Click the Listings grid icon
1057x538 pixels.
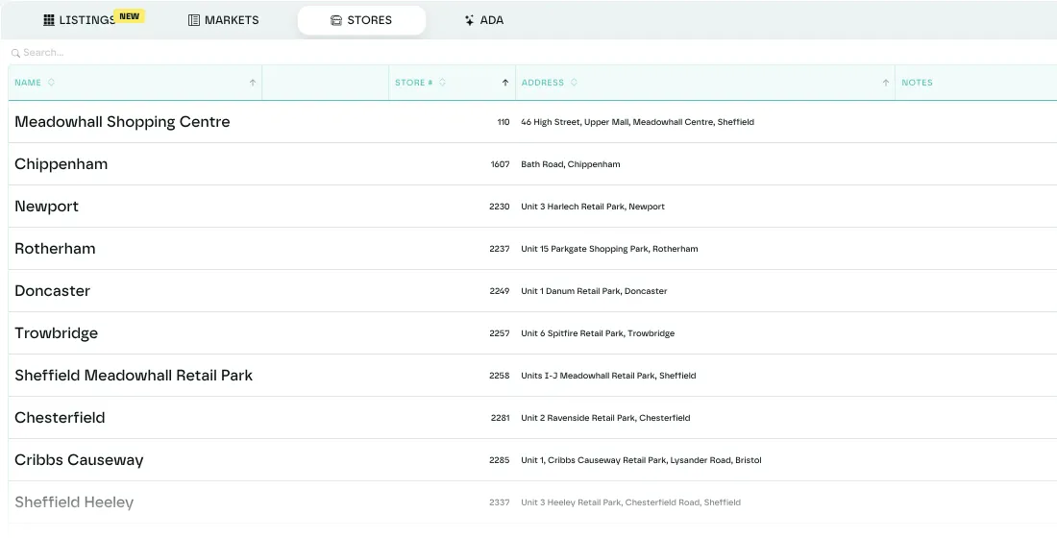(49, 20)
